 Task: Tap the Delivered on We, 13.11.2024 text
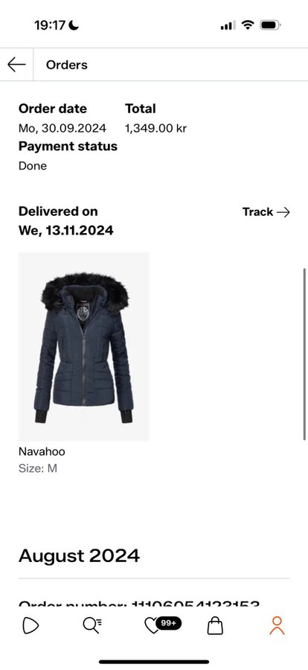(65, 221)
